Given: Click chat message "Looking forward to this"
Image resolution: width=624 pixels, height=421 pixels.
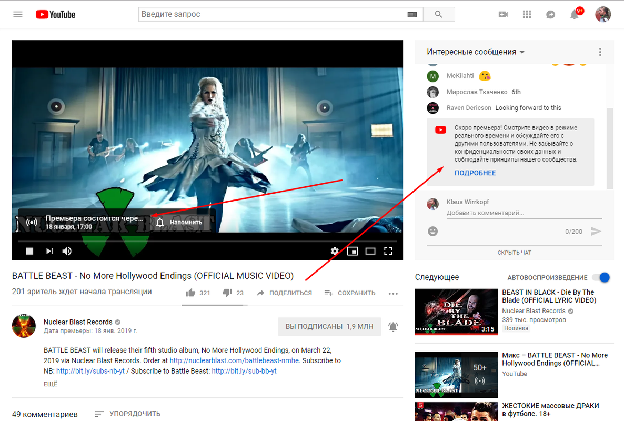Looking at the screenshot, I should pyautogui.click(x=528, y=108).
